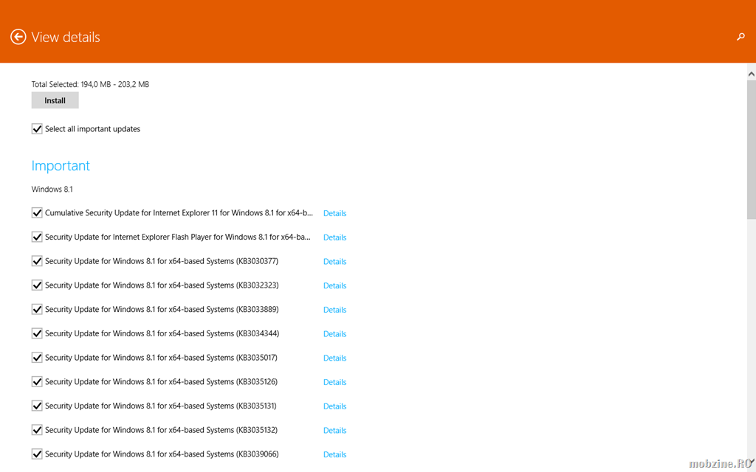Open Details for Cumulative Security Update IE 11

point(334,213)
